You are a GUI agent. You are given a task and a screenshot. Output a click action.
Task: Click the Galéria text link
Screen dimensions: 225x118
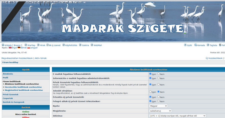(85, 45)
